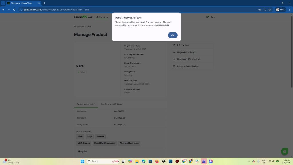The height and width of the screenshot is (165, 293).
Task: Open VNC Access
Action: [x=84, y=143]
